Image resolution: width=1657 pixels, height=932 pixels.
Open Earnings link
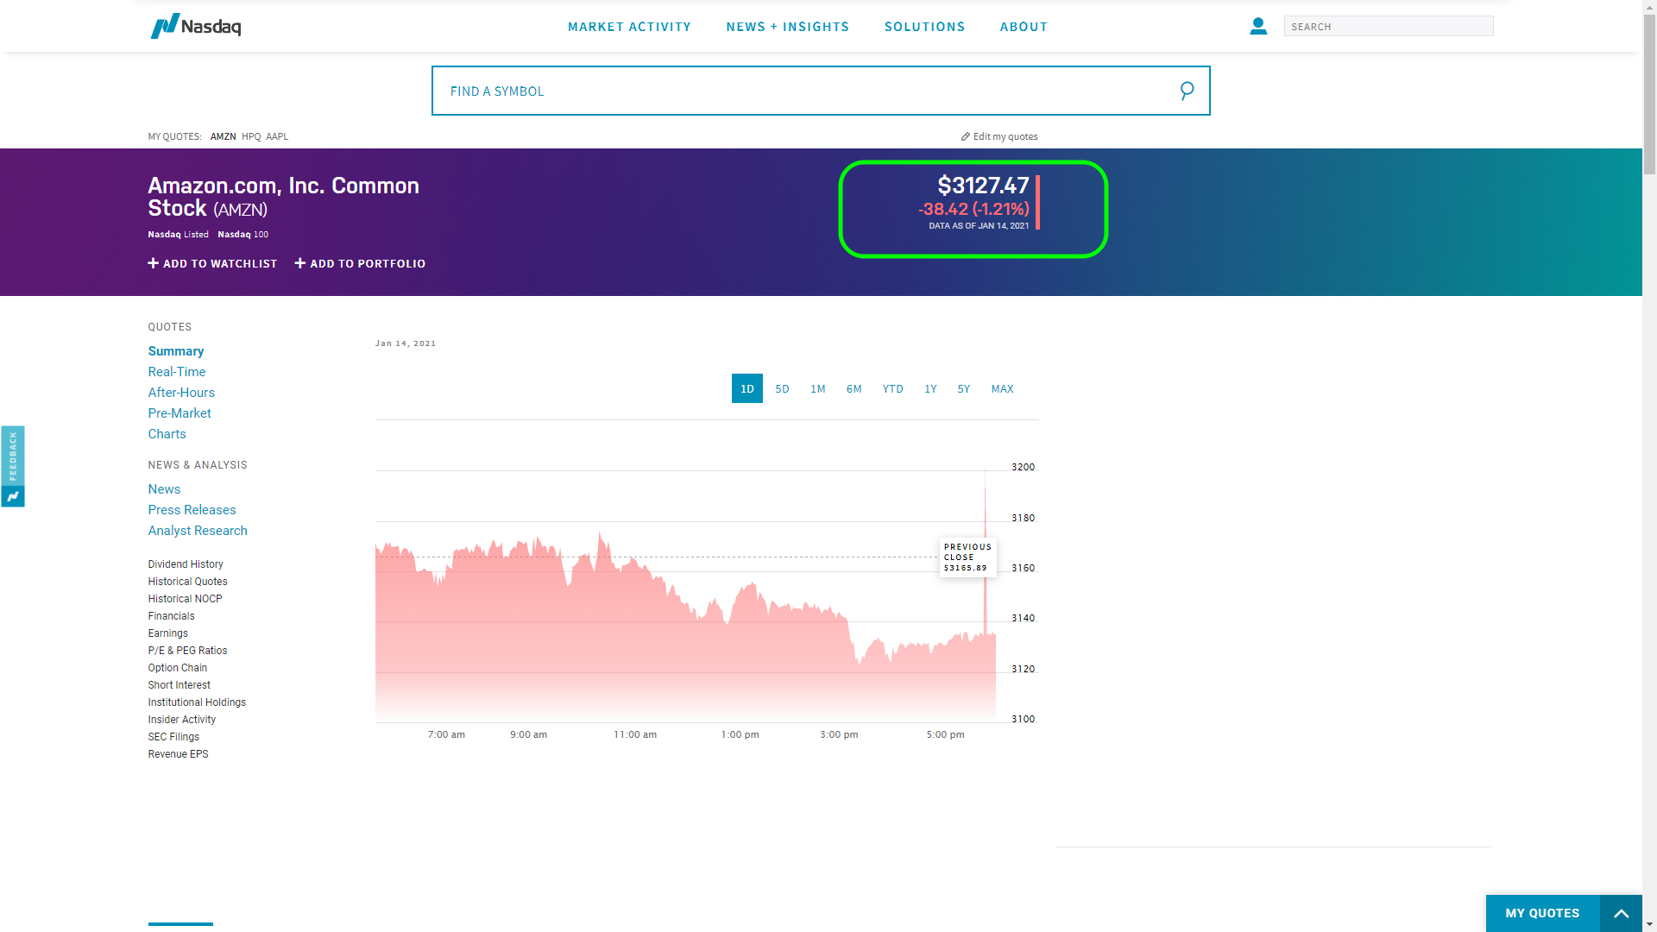167,633
